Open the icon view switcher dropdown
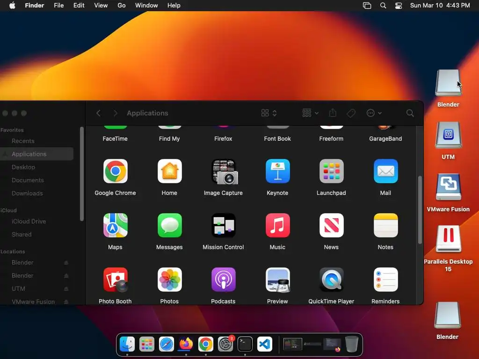 [x=269, y=113]
